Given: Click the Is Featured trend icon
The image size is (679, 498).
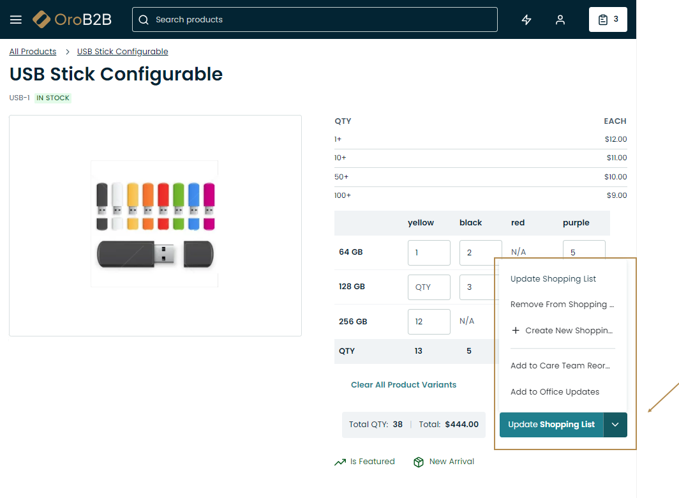Looking at the screenshot, I should [x=340, y=462].
